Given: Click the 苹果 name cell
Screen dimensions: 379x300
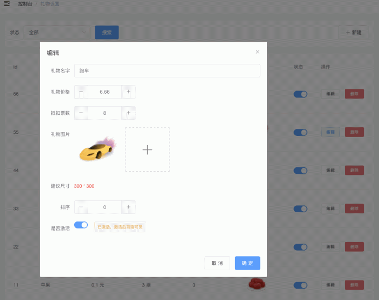Looking at the screenshot, I should [x=45, y=285].
